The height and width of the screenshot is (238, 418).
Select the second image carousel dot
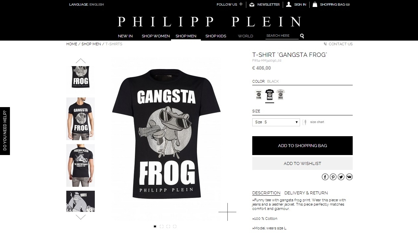pos(161,226)
